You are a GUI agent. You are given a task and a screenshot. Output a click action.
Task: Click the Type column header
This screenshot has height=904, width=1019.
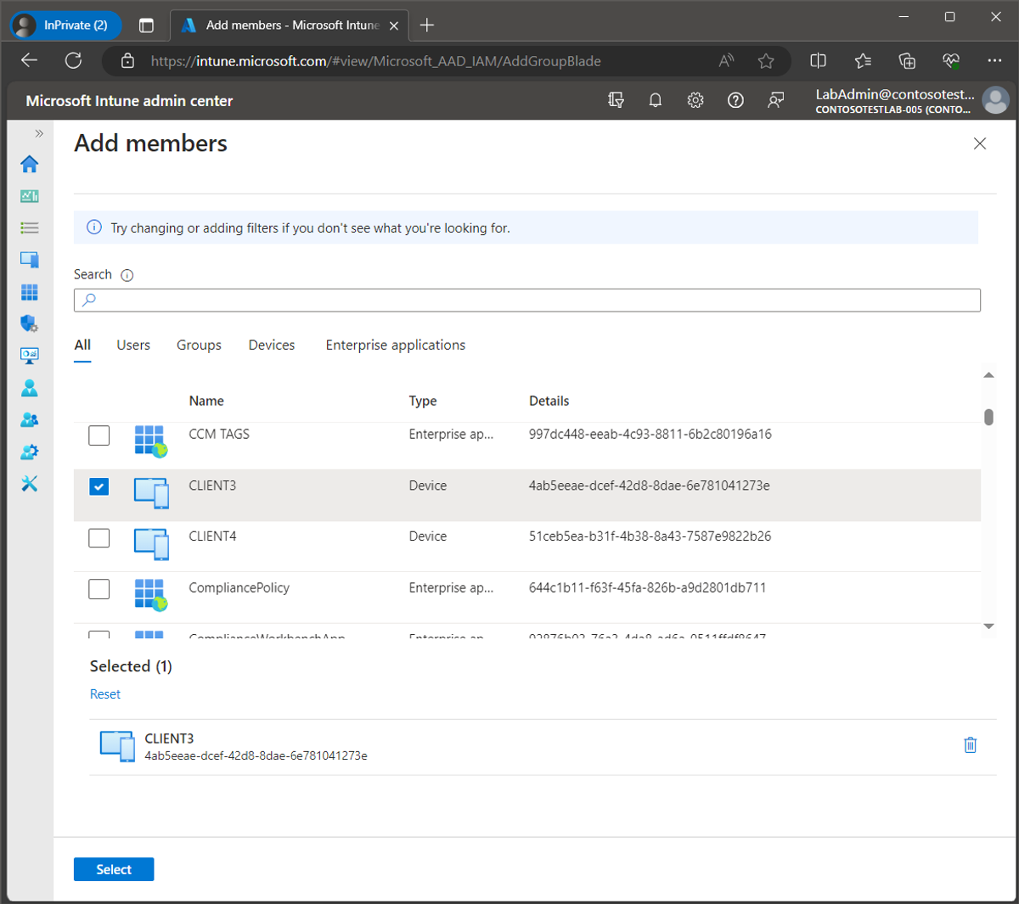(423, 401)
